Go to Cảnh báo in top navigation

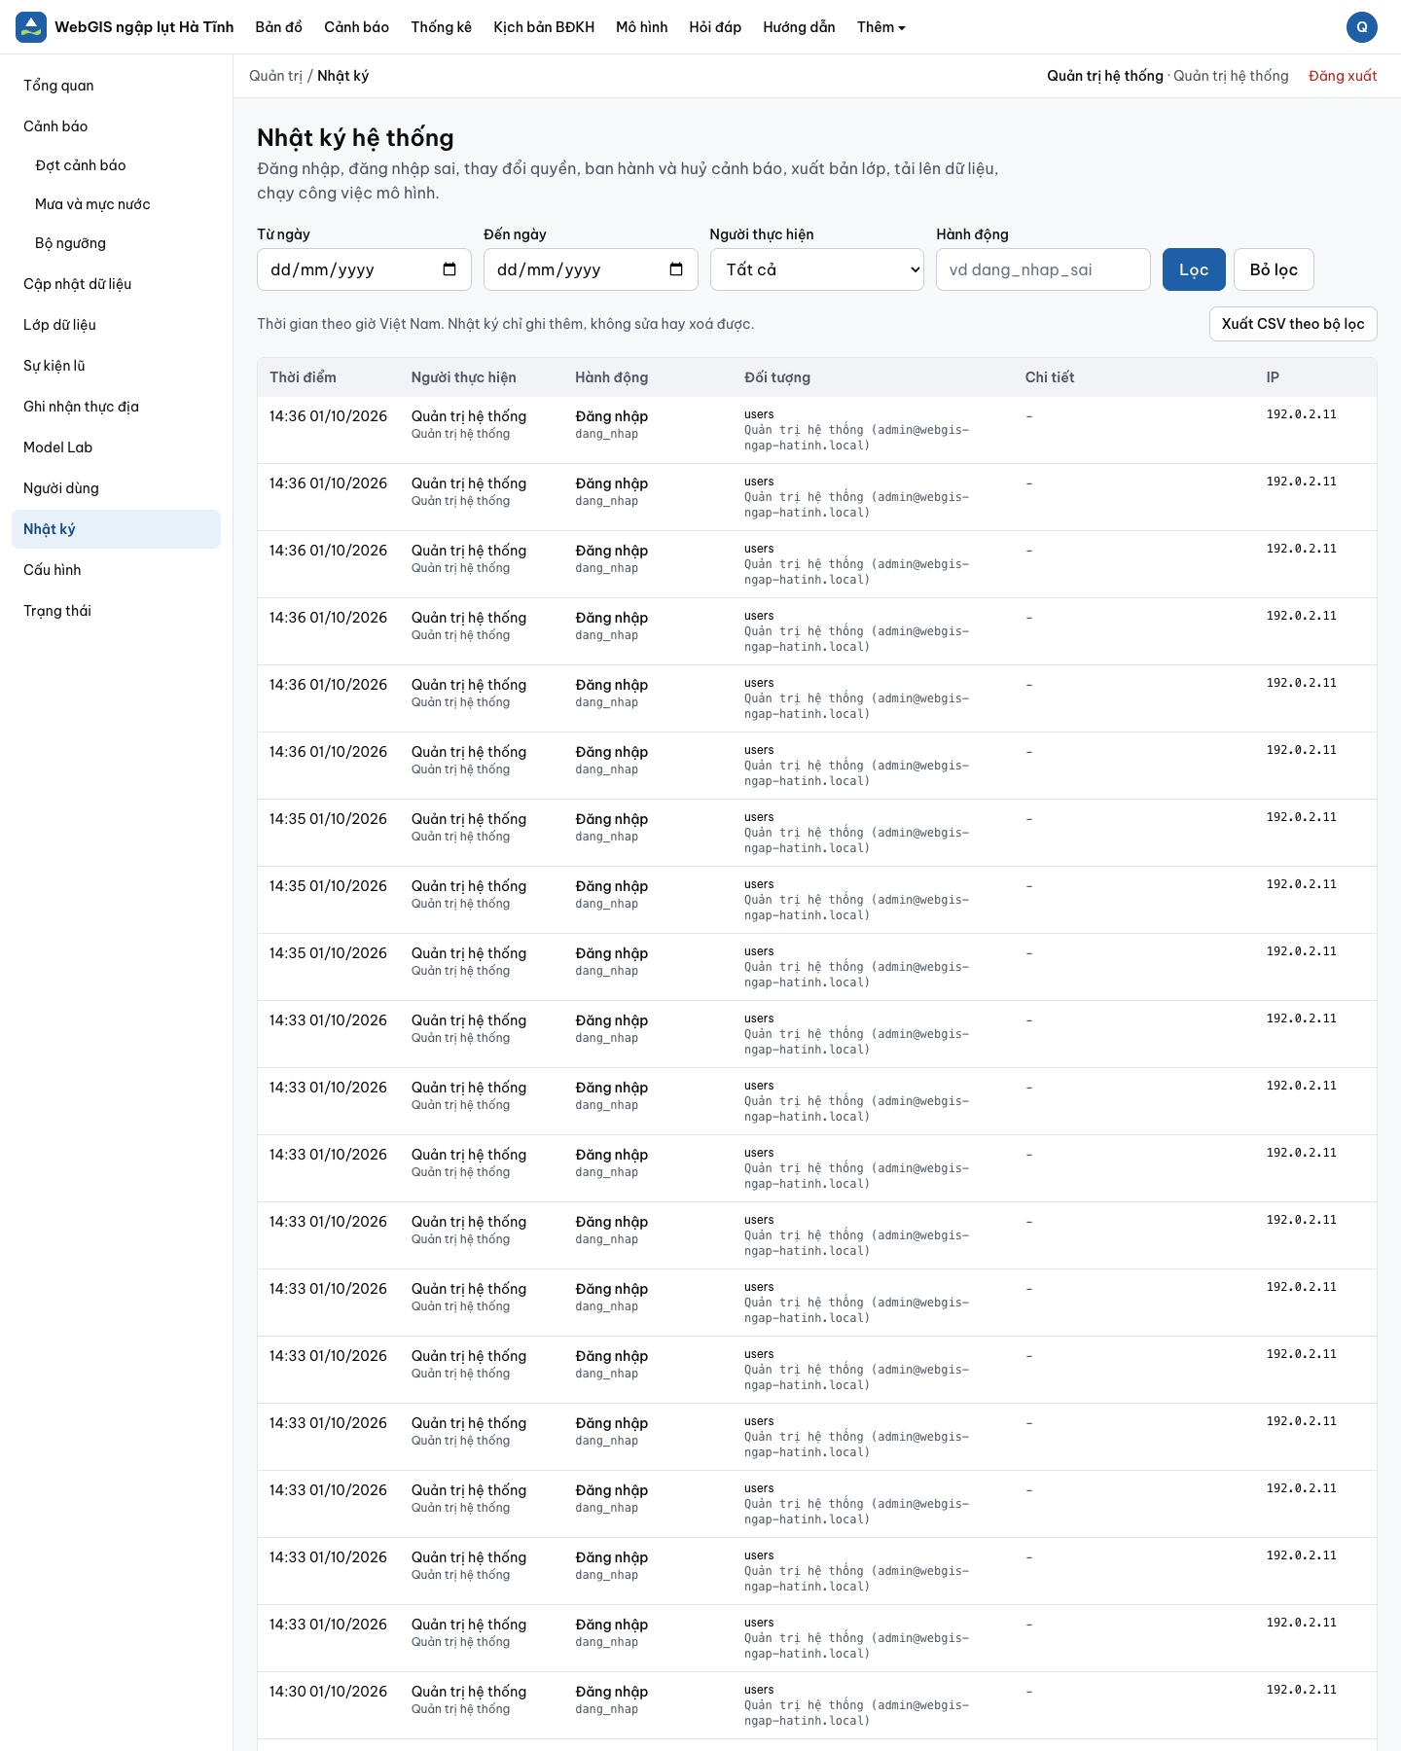356,27
